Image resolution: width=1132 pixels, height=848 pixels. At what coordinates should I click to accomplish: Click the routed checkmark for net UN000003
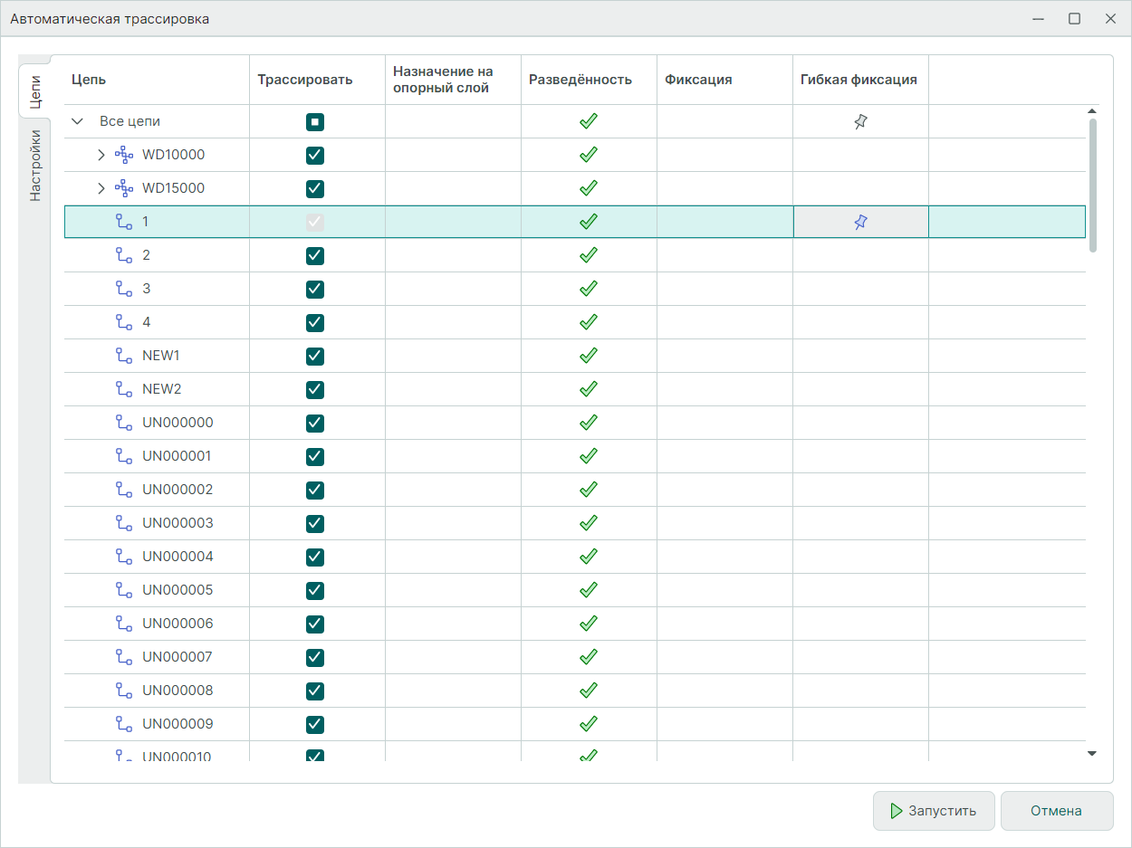point(589,523)
